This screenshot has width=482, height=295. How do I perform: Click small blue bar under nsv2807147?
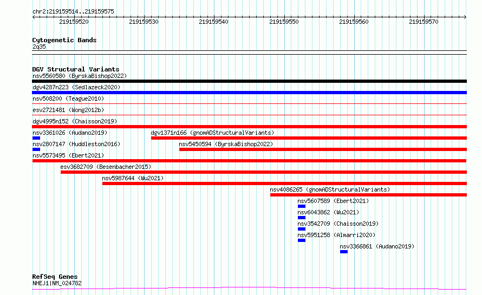point(36,149)
